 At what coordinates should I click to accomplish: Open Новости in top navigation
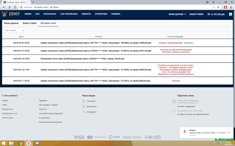86,14
